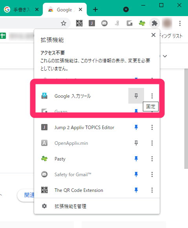Image resolution: width=188 pixels, height=228 pixels.
Task: Expand page chevron dropdown at right
Action: pyautogui.click(x=165, y=56)
